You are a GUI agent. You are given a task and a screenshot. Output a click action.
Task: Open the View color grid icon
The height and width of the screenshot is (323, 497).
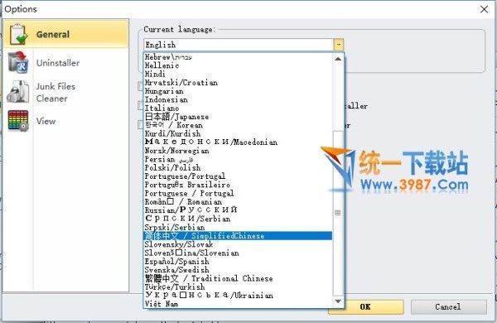click(x=18, y=121)
